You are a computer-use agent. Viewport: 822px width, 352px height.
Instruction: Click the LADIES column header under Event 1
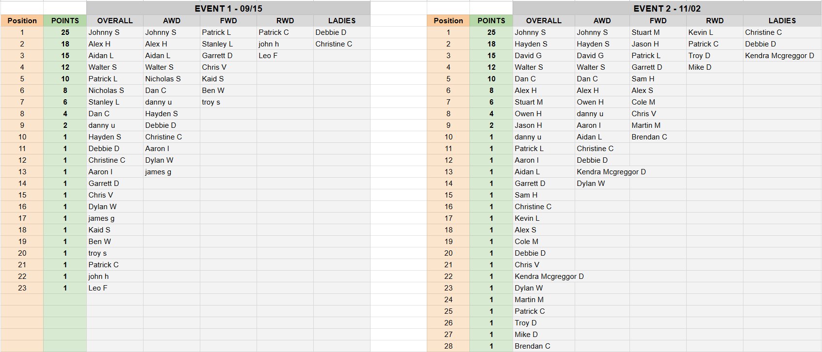click(x=342, y=21)
